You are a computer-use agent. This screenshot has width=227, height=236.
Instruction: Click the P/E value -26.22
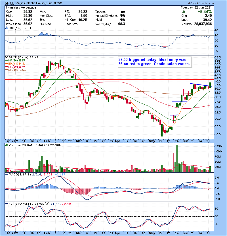[82, 11]
